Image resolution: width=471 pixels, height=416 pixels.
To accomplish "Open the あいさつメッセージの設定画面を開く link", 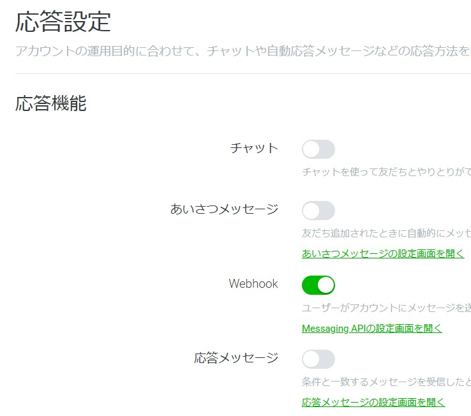I will tap(383, 253).
